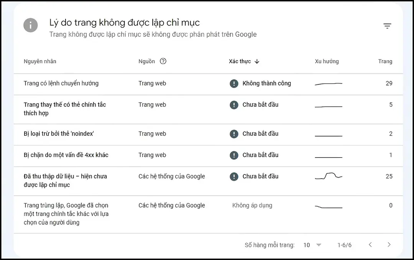Click the previous page arrow in pagination

(x=370, y=244)
